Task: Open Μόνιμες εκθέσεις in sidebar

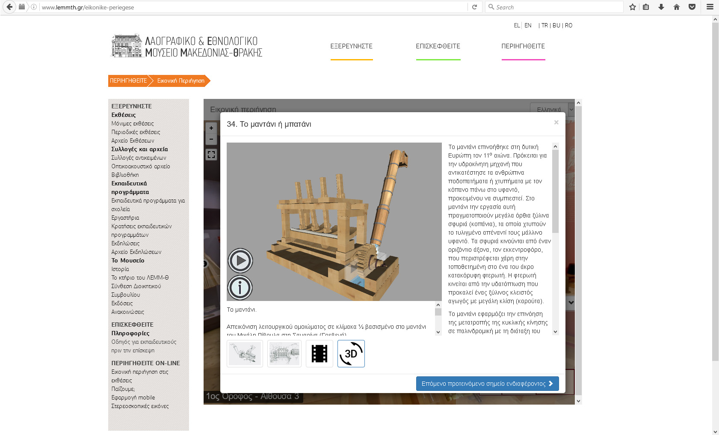Action: pyautogui.click(x=133, y=123)
